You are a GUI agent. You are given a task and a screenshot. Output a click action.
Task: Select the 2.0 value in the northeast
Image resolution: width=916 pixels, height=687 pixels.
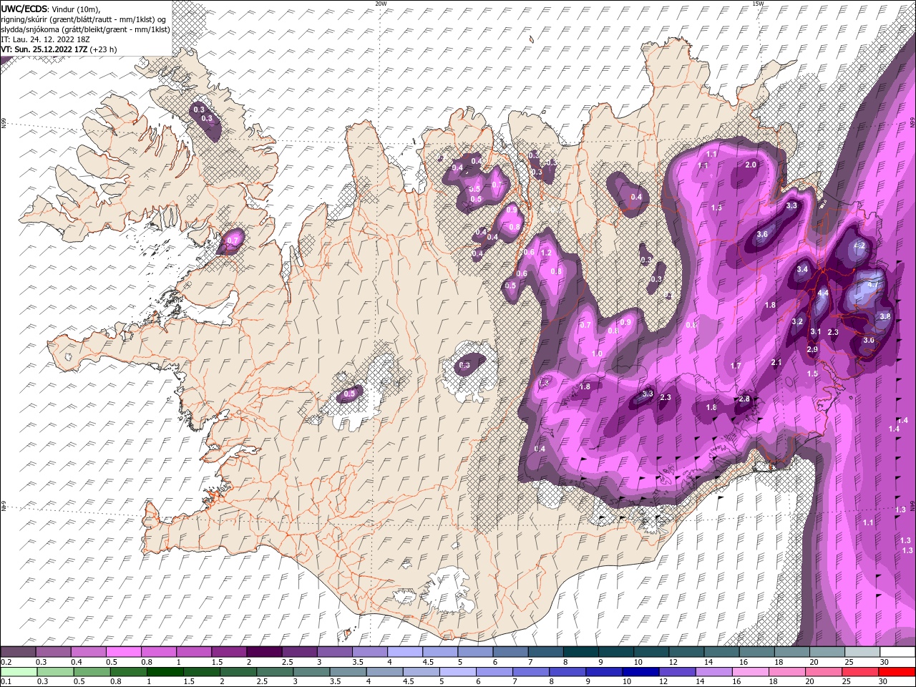point(751,165)
